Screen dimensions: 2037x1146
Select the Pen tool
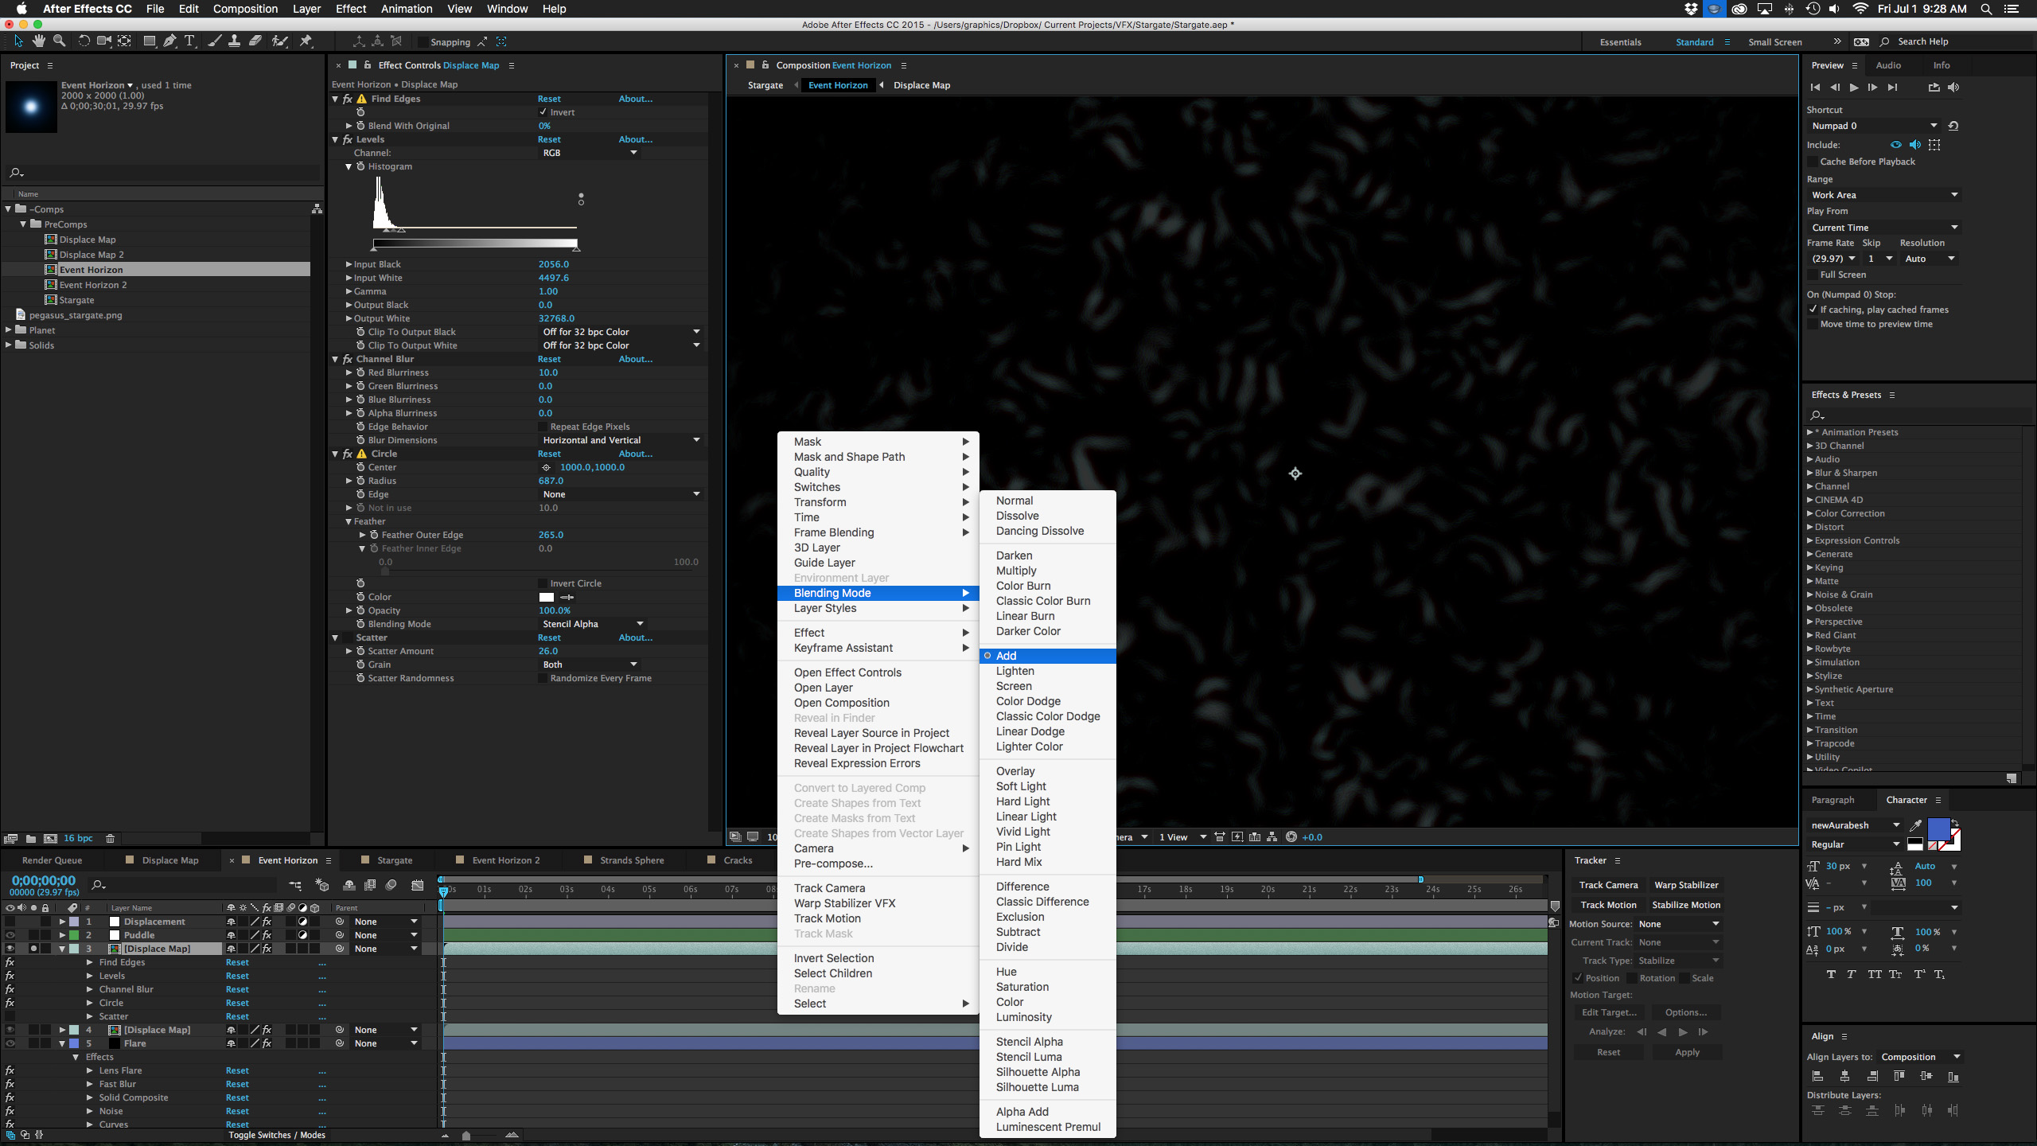coord(169,41)
